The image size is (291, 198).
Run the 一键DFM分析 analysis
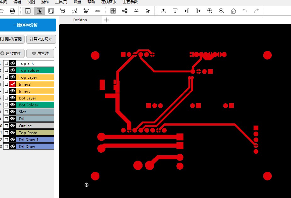(x=25, y=25)
